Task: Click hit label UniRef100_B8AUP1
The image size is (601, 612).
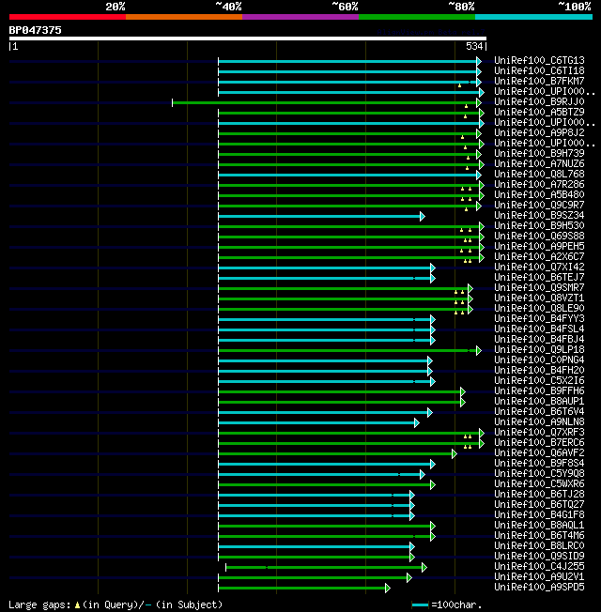Action: (539, 401)
